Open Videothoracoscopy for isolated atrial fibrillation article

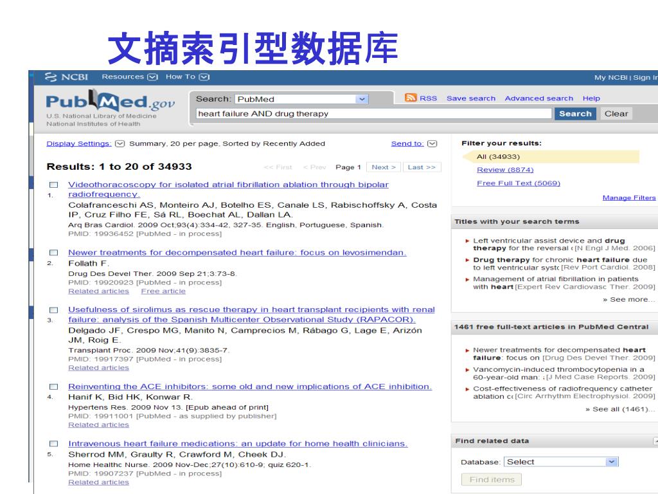(x=228, y=190)
